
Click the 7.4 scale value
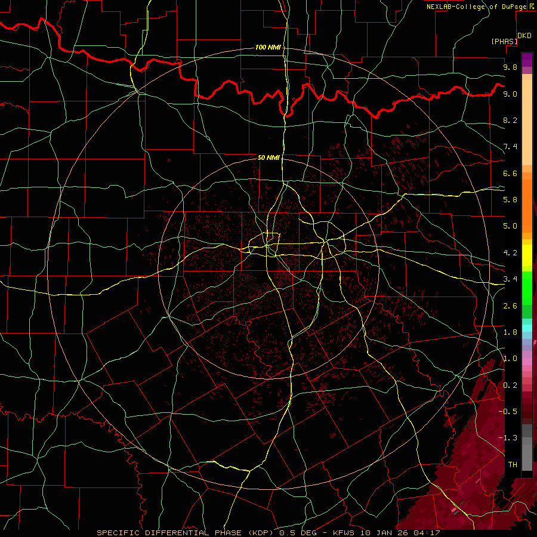(x=510, y=147)
